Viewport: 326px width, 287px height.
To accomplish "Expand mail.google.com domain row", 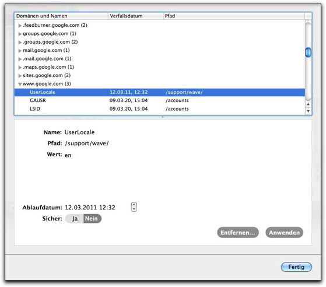I will 20,51.
